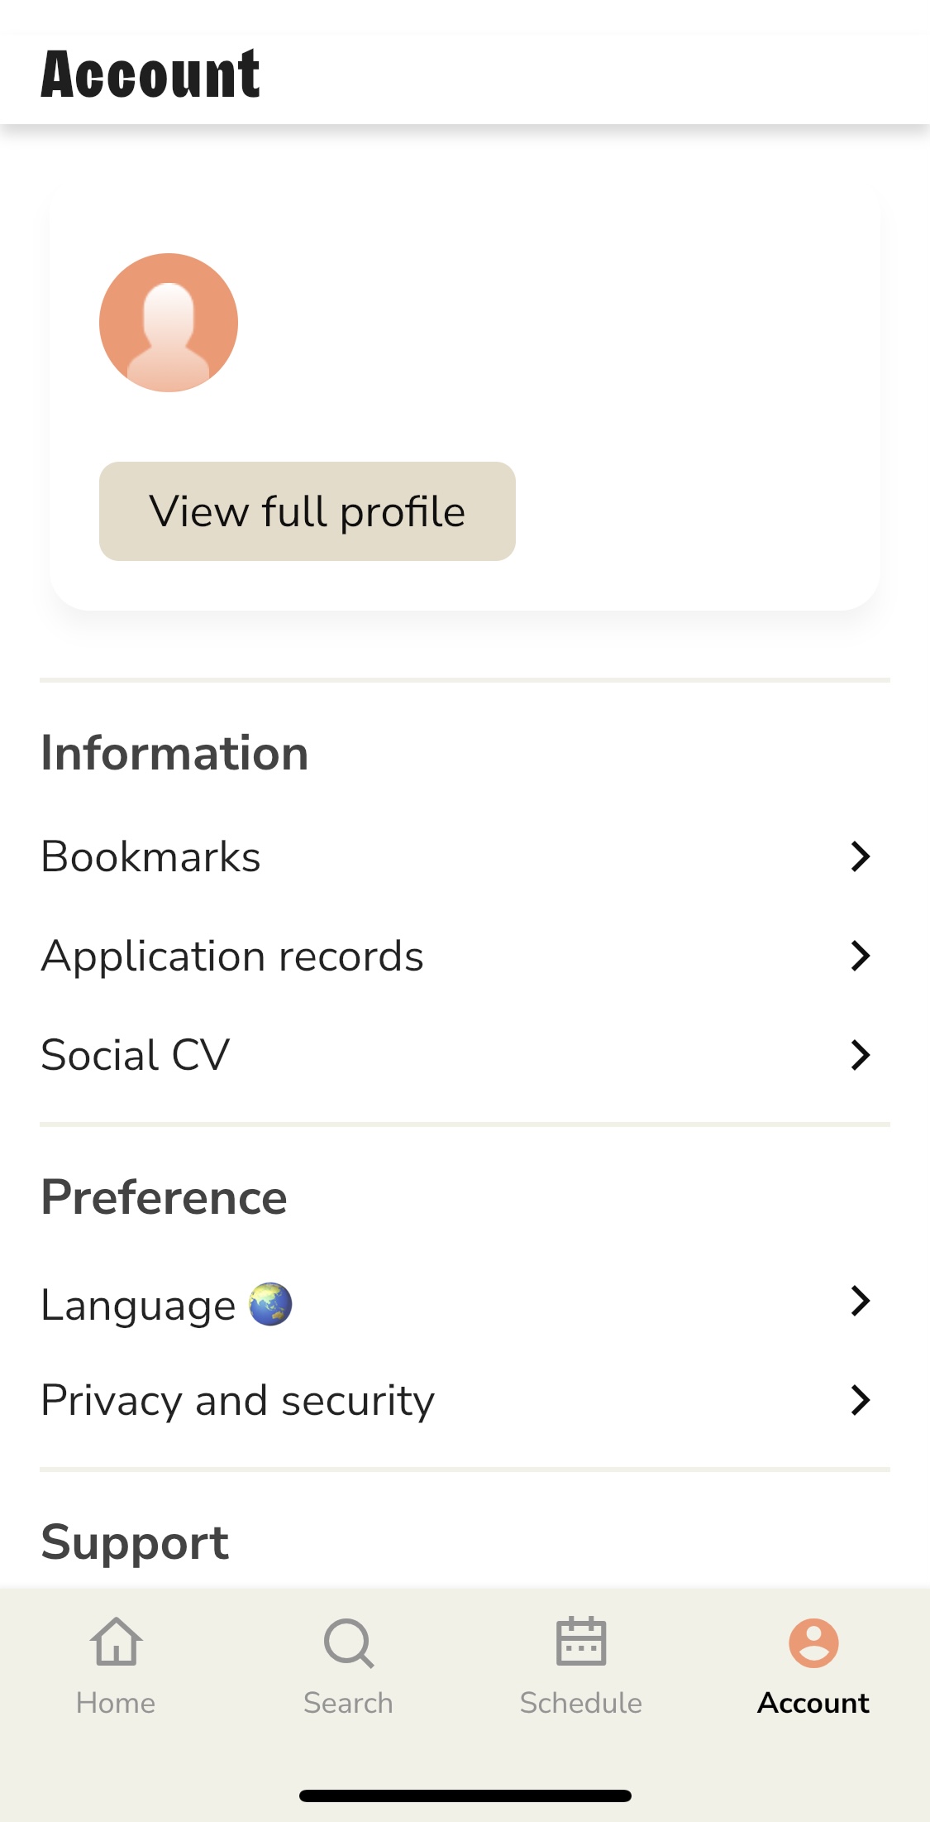Viewport: 930px width, 1822px height.
Task: Select the Bookmarks entry
Action: tap(465, 856)
